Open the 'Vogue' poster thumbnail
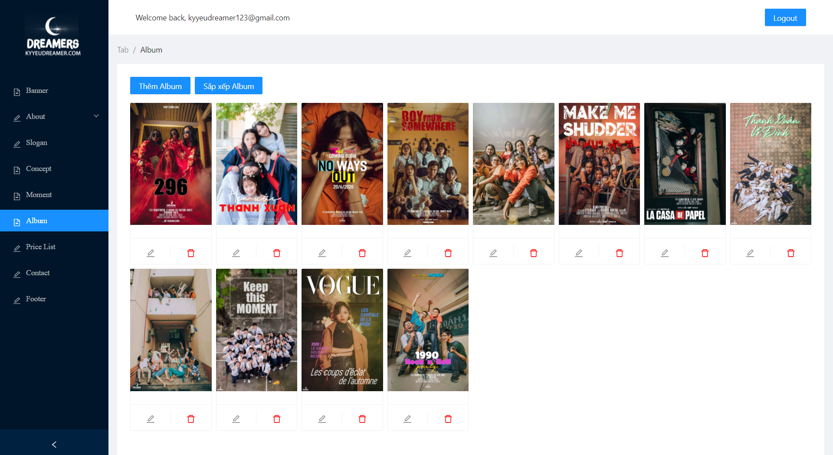833x455 pixels. tap(342, 330)
